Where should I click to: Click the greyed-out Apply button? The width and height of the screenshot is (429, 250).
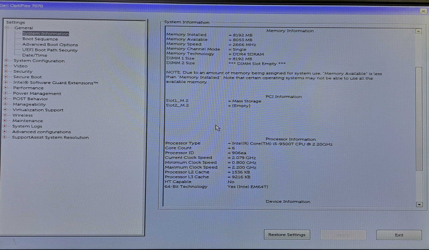point(343,234)
